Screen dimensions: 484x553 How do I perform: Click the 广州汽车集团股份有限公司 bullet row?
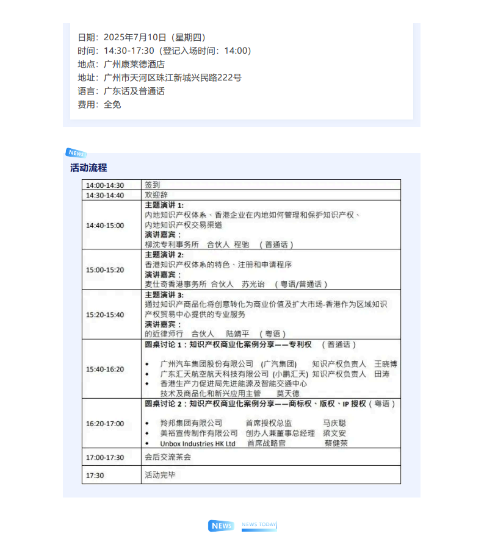coord(271,364)
